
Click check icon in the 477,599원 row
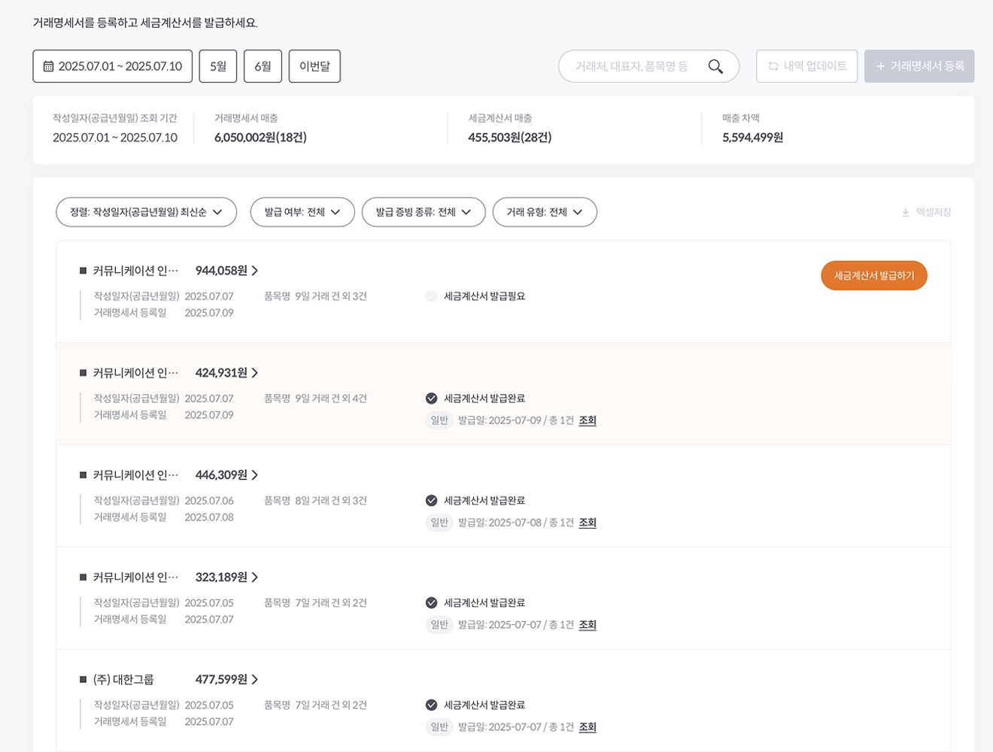(x=431, y=705)
